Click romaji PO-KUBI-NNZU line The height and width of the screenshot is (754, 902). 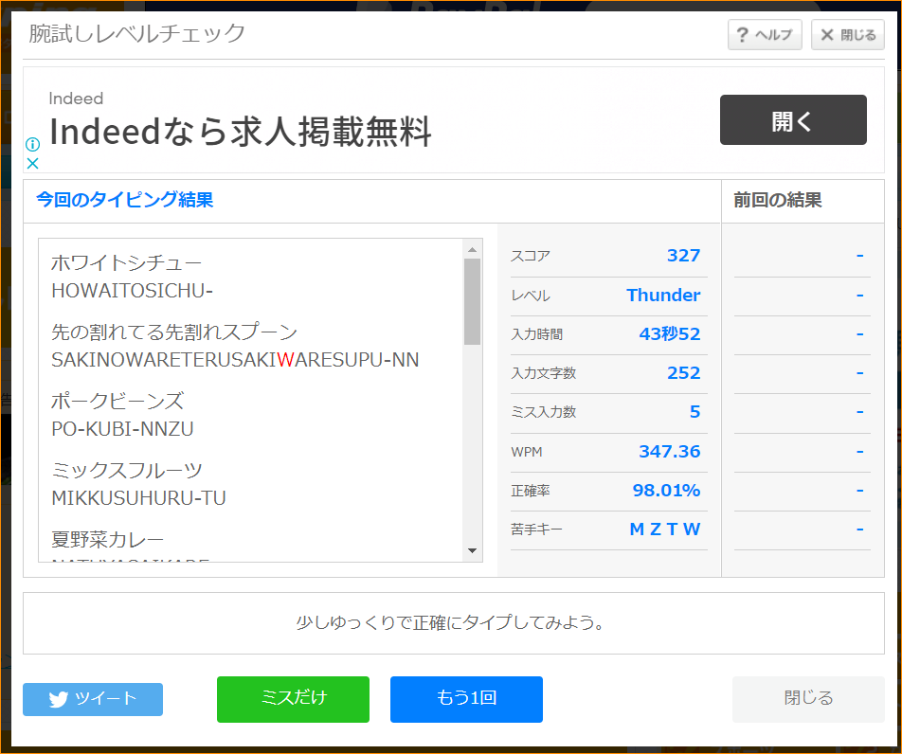pos(122,429)
